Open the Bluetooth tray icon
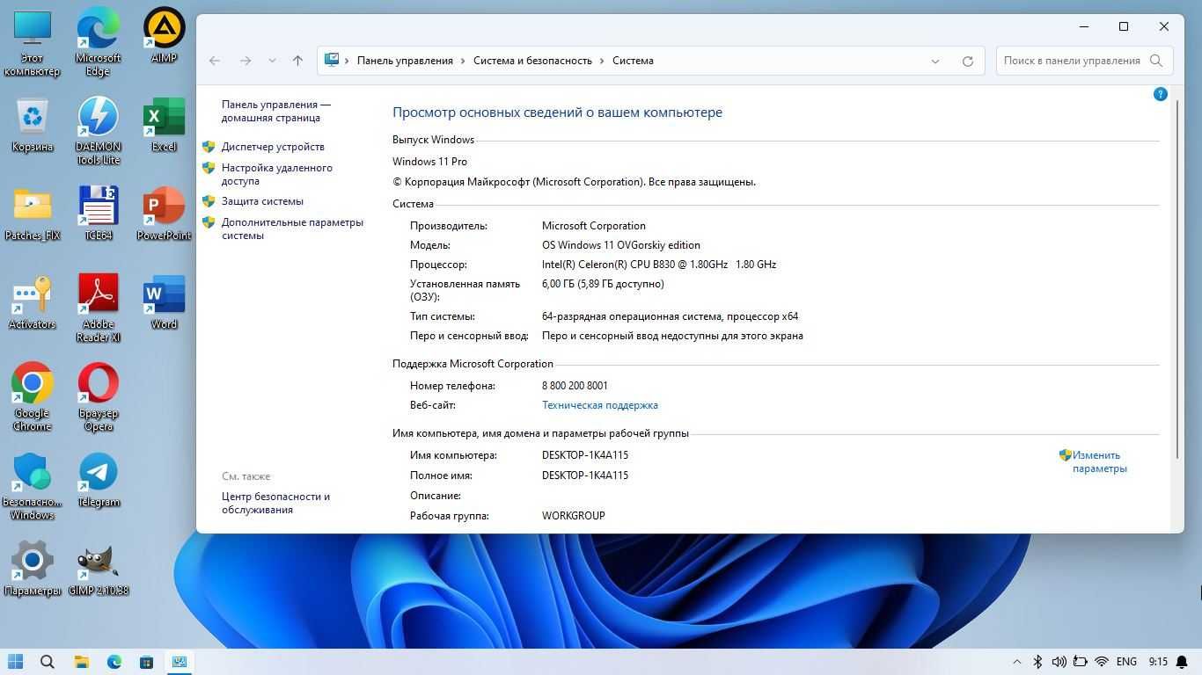Viewport: 1202px width, 675px height. coord(1037,662)
